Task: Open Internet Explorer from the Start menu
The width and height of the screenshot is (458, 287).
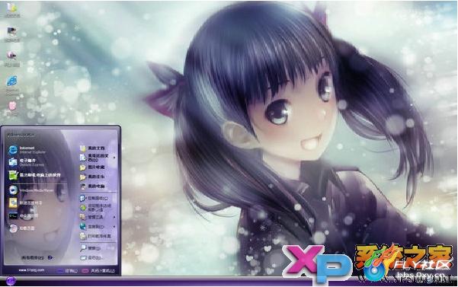Action: point(27,150)
